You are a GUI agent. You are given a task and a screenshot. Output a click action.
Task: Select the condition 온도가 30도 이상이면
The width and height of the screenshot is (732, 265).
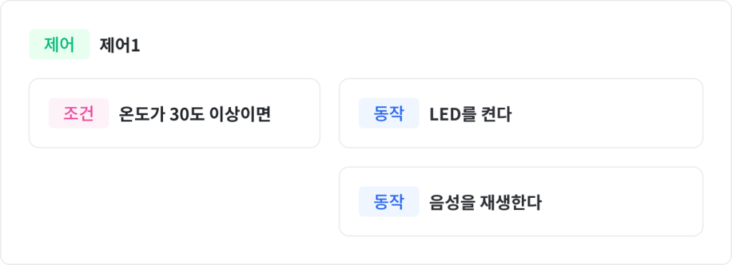[194, 114]
